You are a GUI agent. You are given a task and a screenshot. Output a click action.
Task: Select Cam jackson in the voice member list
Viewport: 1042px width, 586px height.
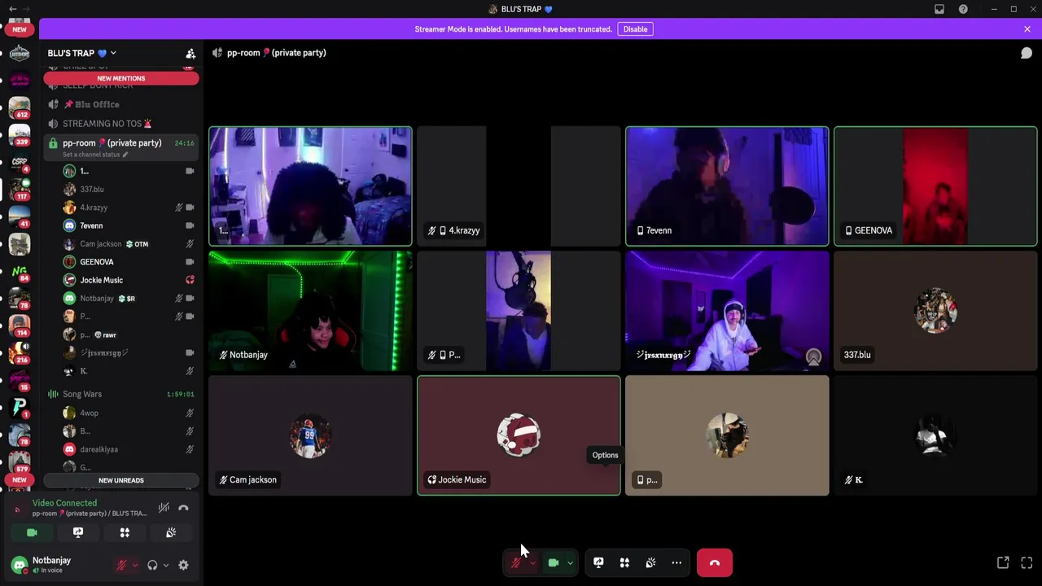pyautogui.click(x=129, y=244)
